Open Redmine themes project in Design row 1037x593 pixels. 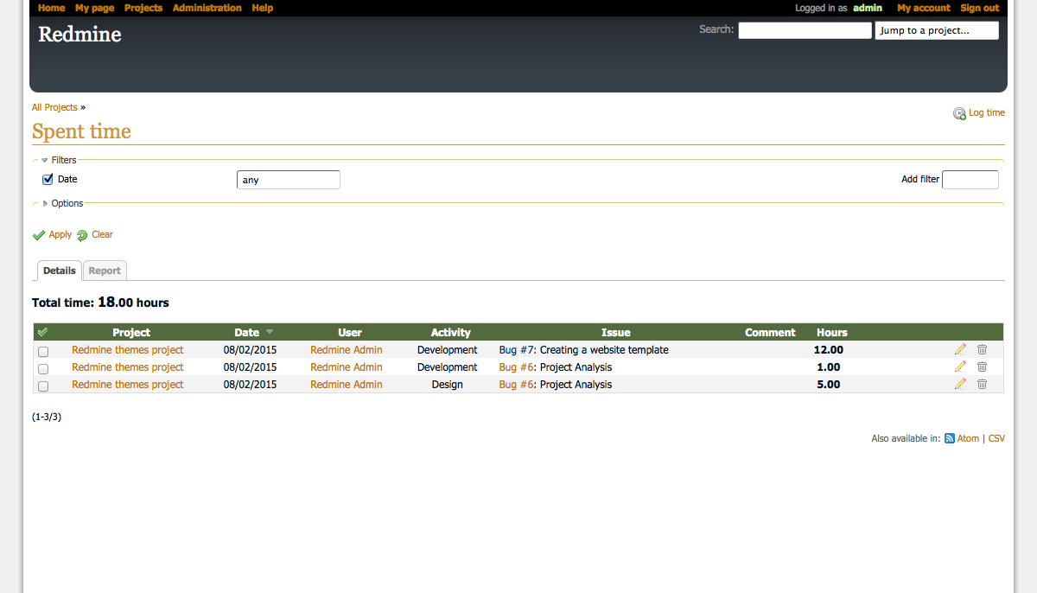tap(128, 385)
